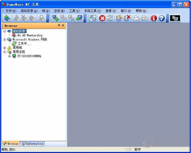Click the grayed computer with wrench icon
The height and width of the screenshot is (153, 191).
[63, 18]
